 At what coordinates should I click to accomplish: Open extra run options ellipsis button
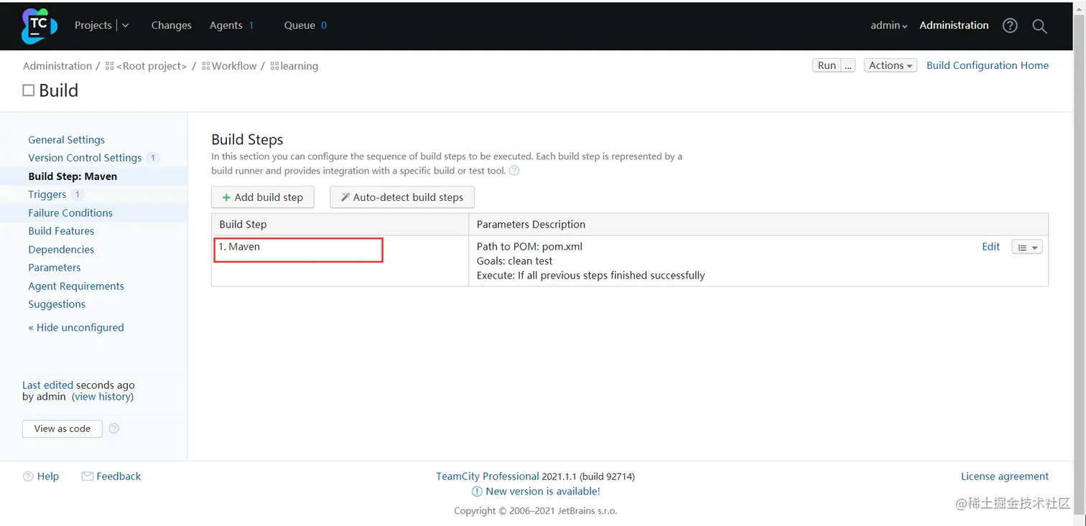[x=848, y=65]
